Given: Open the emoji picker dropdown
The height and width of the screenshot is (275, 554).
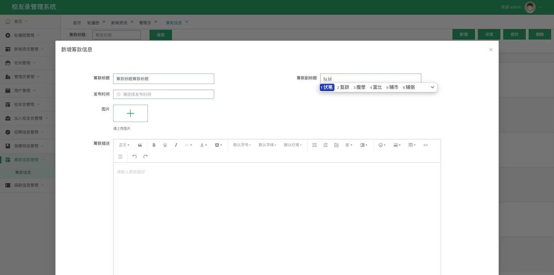Looking at the screenshot, I should tap(382, 145).
